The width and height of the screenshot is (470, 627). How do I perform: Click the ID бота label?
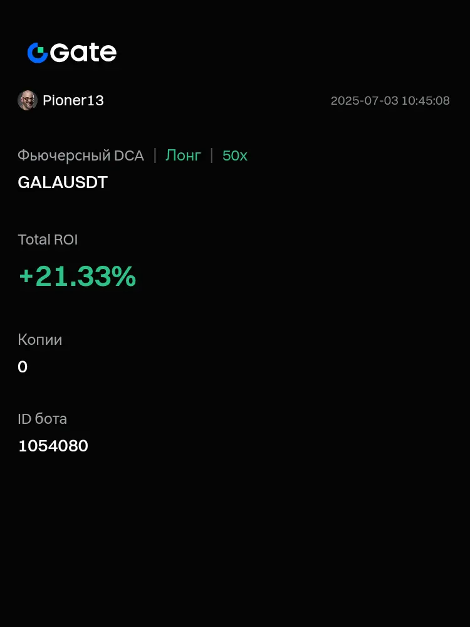[x=43, y=419]
